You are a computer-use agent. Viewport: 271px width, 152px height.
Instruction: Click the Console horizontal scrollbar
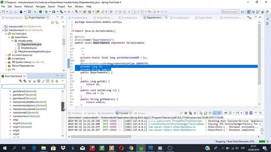click(x=101, y=137)
